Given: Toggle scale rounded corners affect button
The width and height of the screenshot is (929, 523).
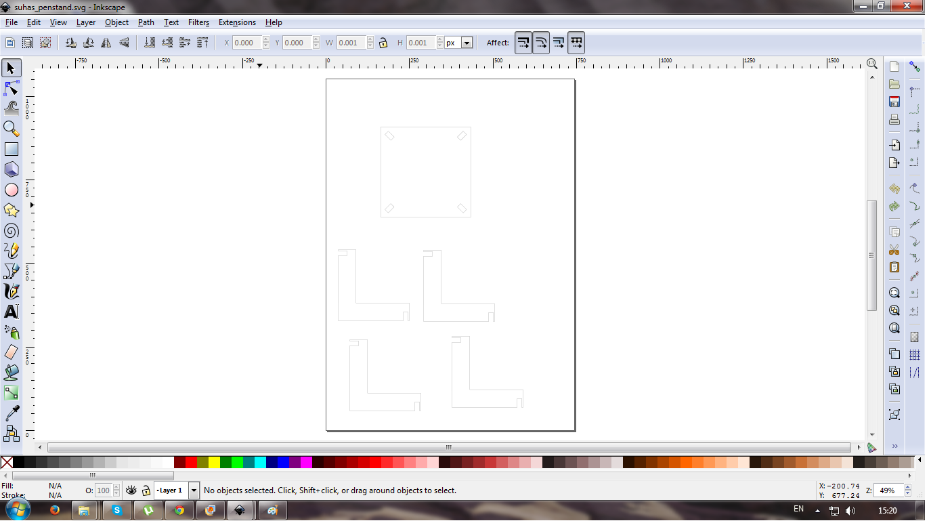Looking at the screenshot, I should pyautogui.click(x=541, y=43).
